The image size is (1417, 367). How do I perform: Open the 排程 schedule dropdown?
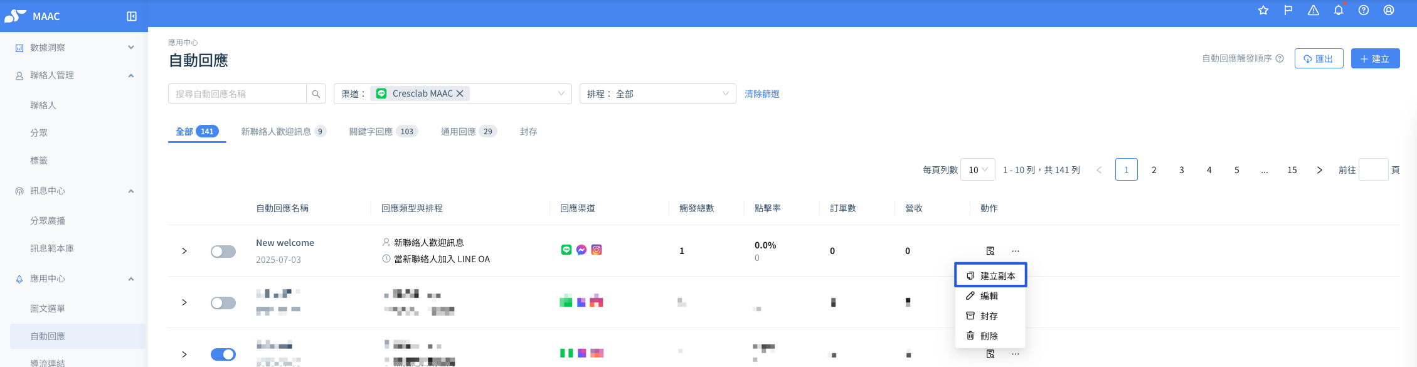658,93
